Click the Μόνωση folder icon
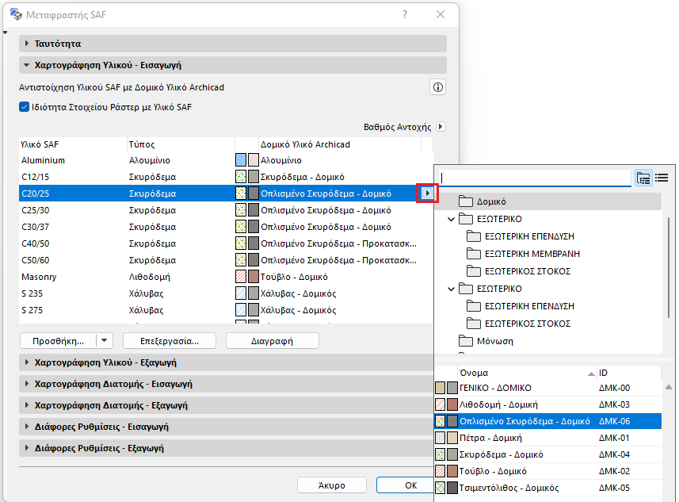The image size is (679, 502). [x=466, y=341]
